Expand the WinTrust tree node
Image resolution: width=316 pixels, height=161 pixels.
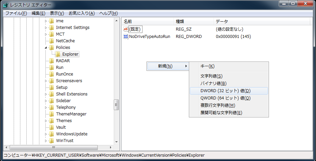coord(46,141)
